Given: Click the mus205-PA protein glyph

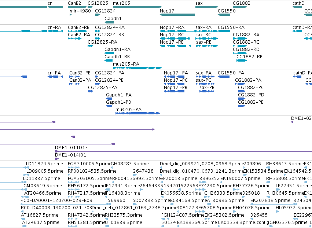Looking at the screenshot, I should pos(138,113).
